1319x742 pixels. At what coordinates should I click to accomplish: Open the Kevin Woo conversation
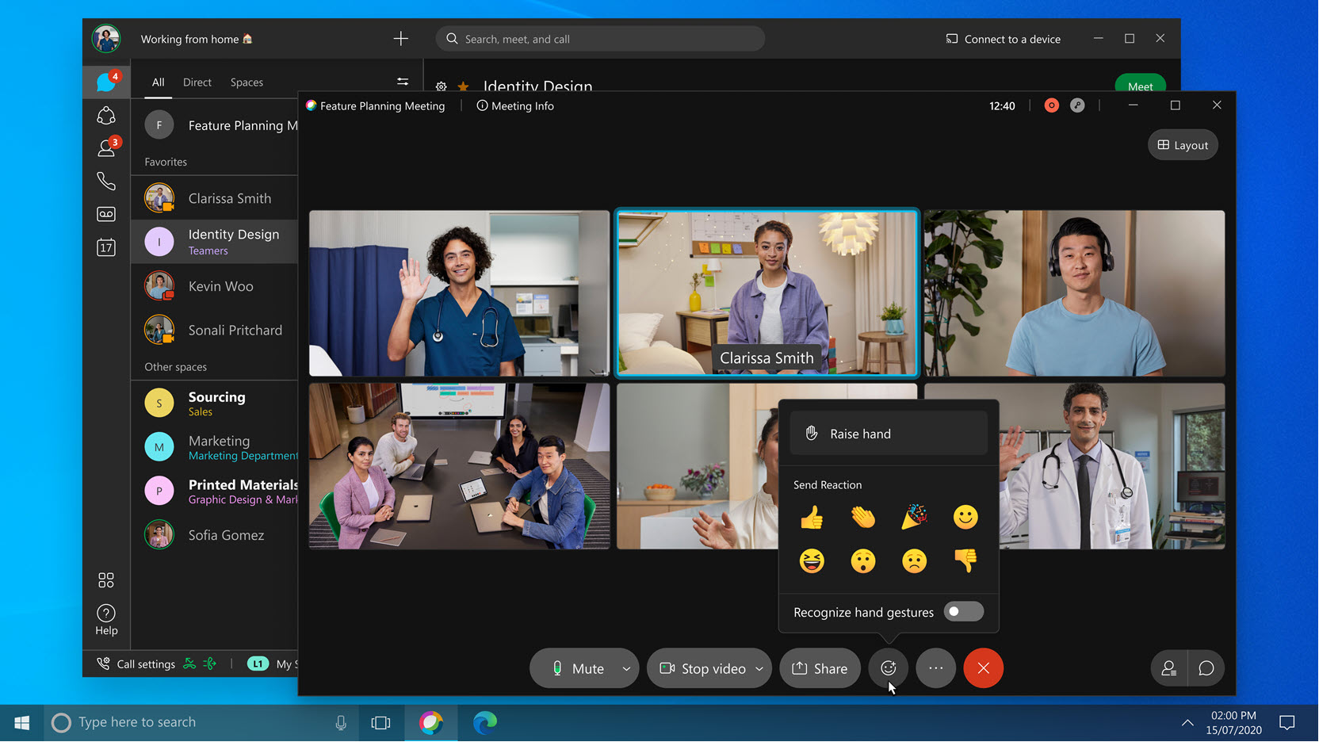coord(215,286)
